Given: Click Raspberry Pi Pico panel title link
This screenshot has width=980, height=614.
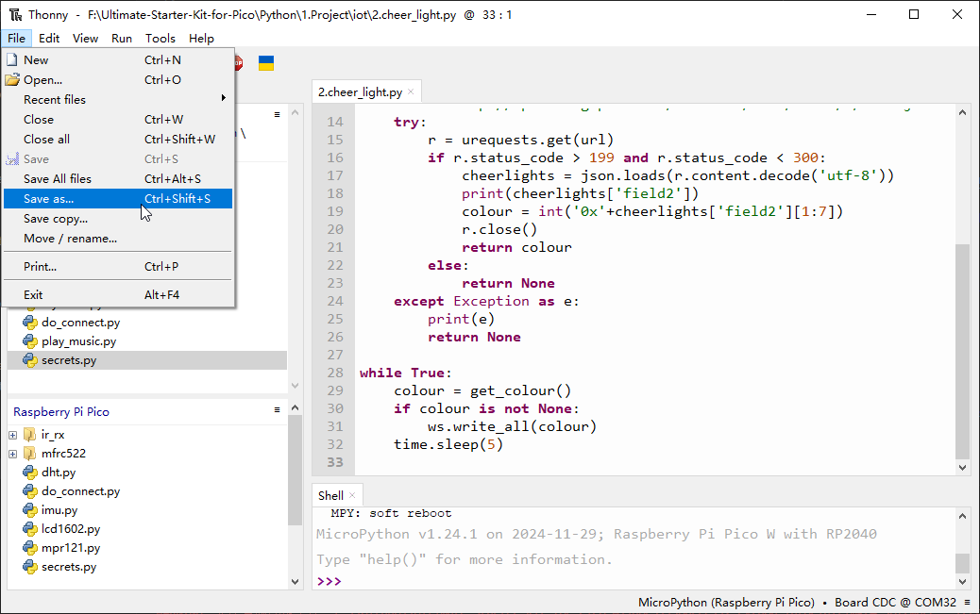Looking at the screenshot, I should coord(61,411).
